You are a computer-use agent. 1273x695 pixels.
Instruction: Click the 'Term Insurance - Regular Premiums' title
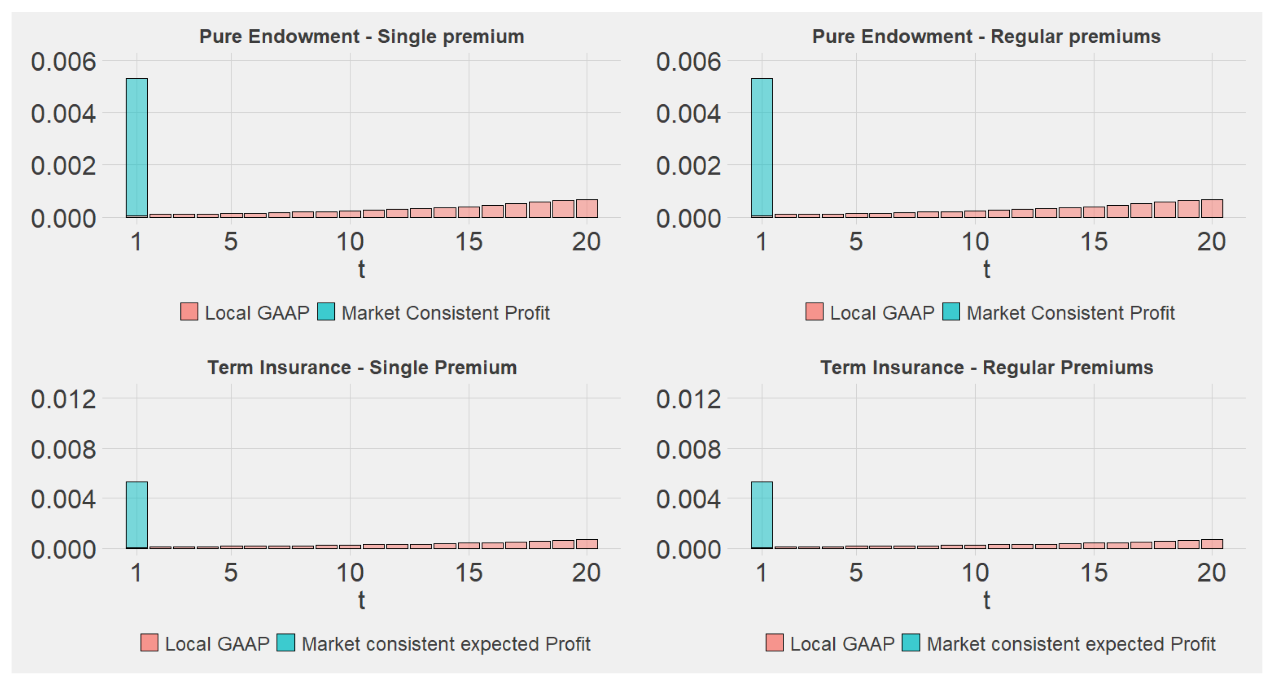987,368
